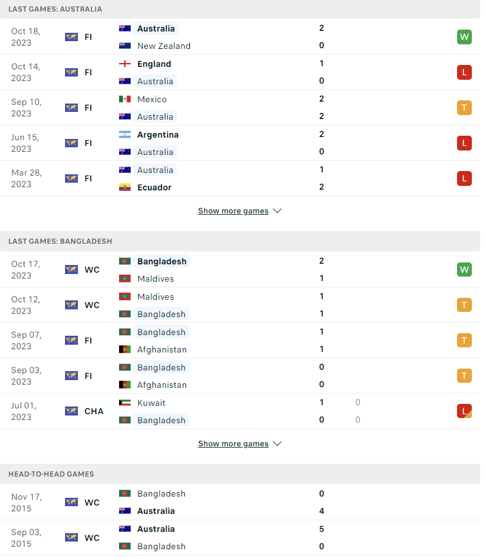This screenshot has width=486, height=557.
Task: Click the Ecuador flag icon
Action: [125, 187]
